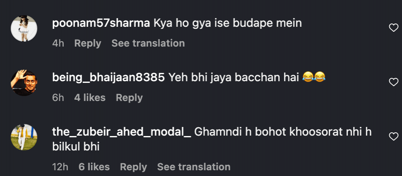Reply to poonam57sharma's comment
The image size is (402, 176).
[x=87, y=43]
